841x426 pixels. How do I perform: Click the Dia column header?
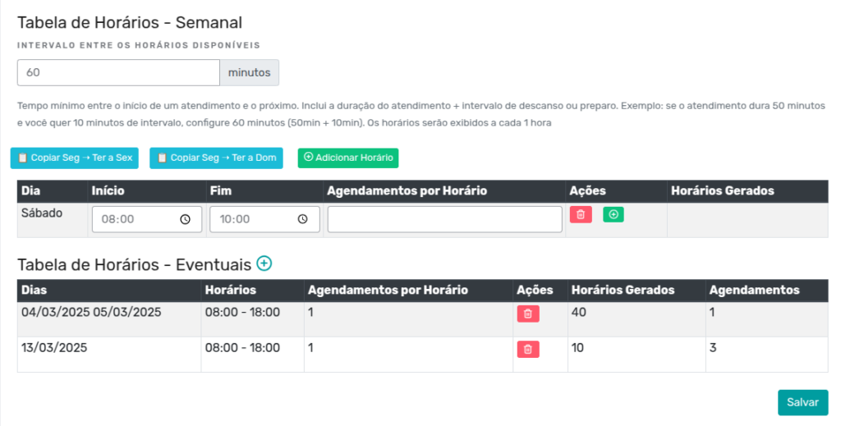[x=30, y=190]
